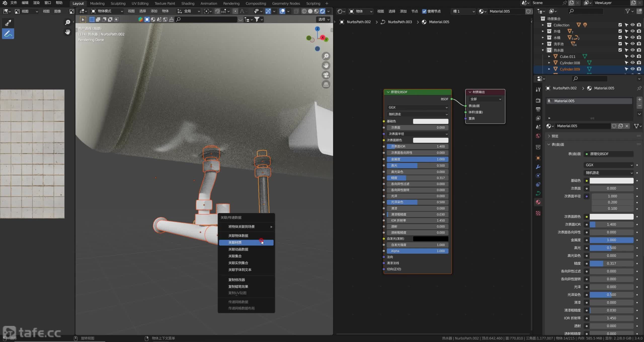Switch viewport to rendered shading

322,11
